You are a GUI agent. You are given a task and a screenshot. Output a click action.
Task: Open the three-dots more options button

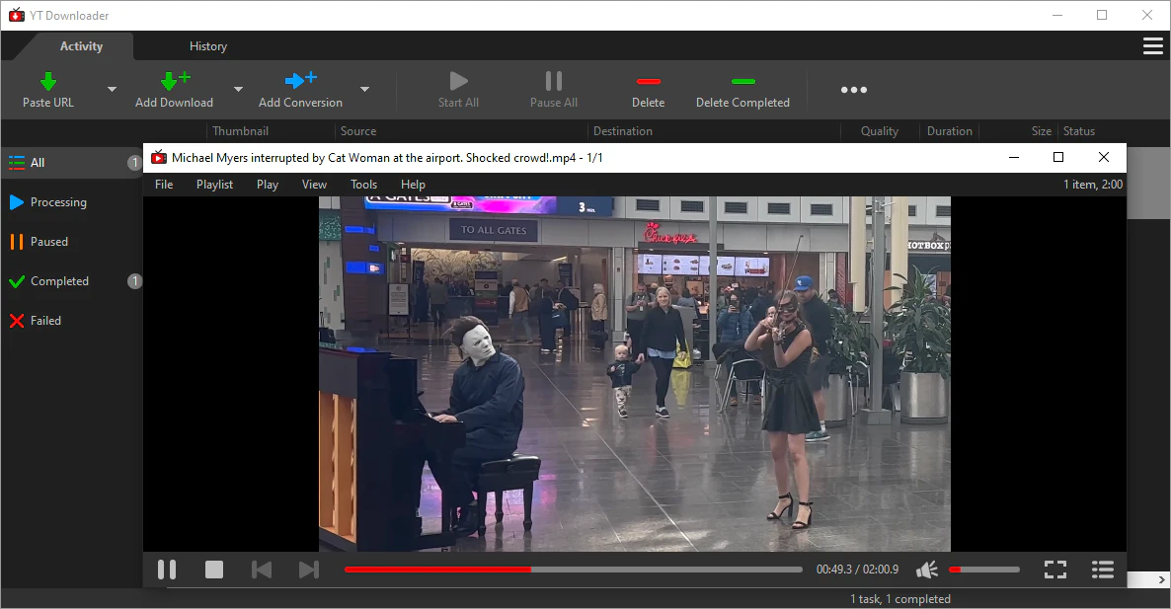pos(854,90)
